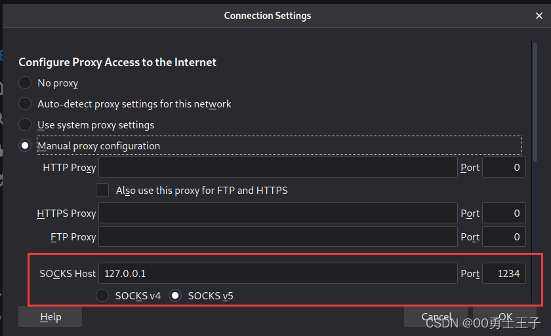Viewport: 551px width, 336px height.
Task: Click the FTP Proxy port field
Action: click(x=504, y=236)
